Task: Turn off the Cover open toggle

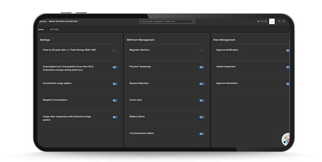Action: click(202, 100)
